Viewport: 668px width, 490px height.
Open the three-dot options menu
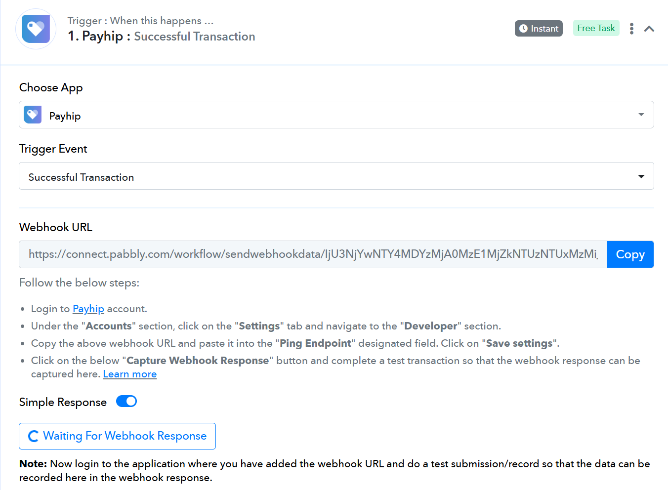click(x=631, y=29)
